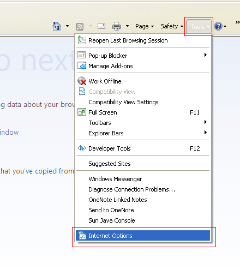Open the RSS feeds dropdown arrow
The width and height of the screenshot is (240, 269).
pyautogui.click(x=91, y=26)
